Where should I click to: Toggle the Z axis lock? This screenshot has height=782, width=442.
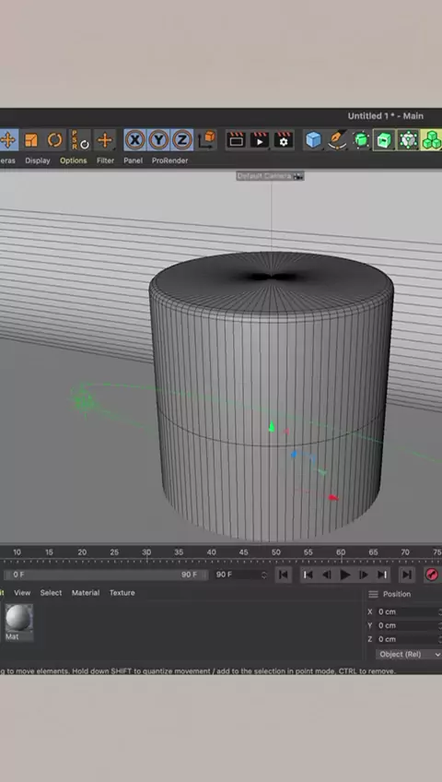(181, 140)
